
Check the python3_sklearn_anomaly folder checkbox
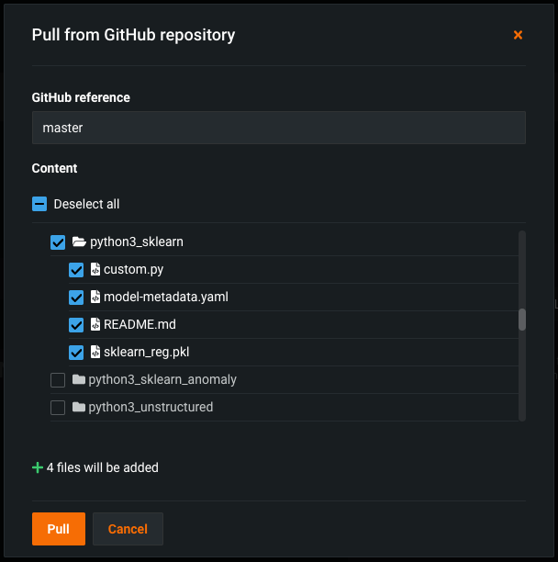click(x=58, y=380)
